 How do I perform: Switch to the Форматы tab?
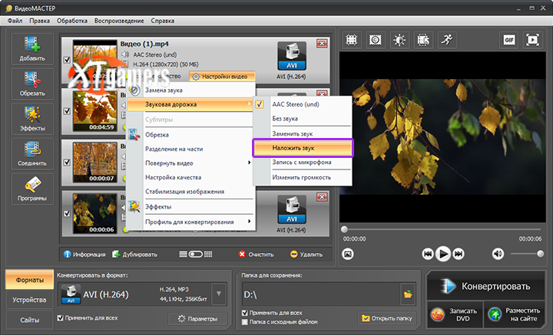click(30, 280)
